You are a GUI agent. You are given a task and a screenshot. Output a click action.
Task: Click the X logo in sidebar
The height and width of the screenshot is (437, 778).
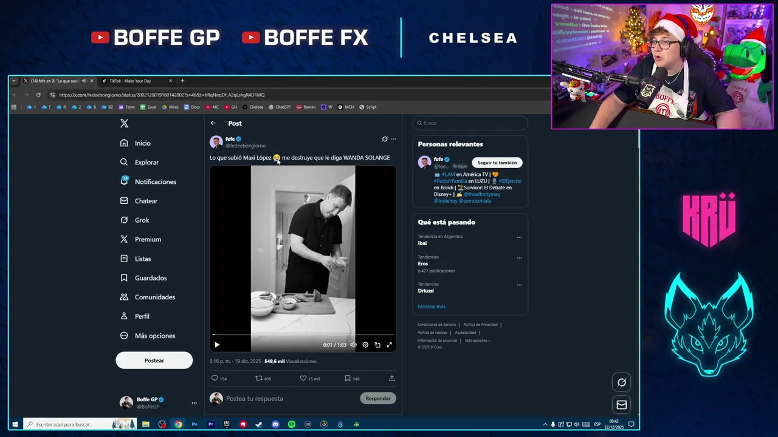click(124, 123)
